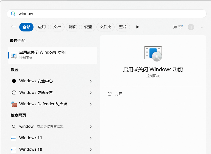
Task: Open Windows 安全中心 settings result
Action: [53, 81]
